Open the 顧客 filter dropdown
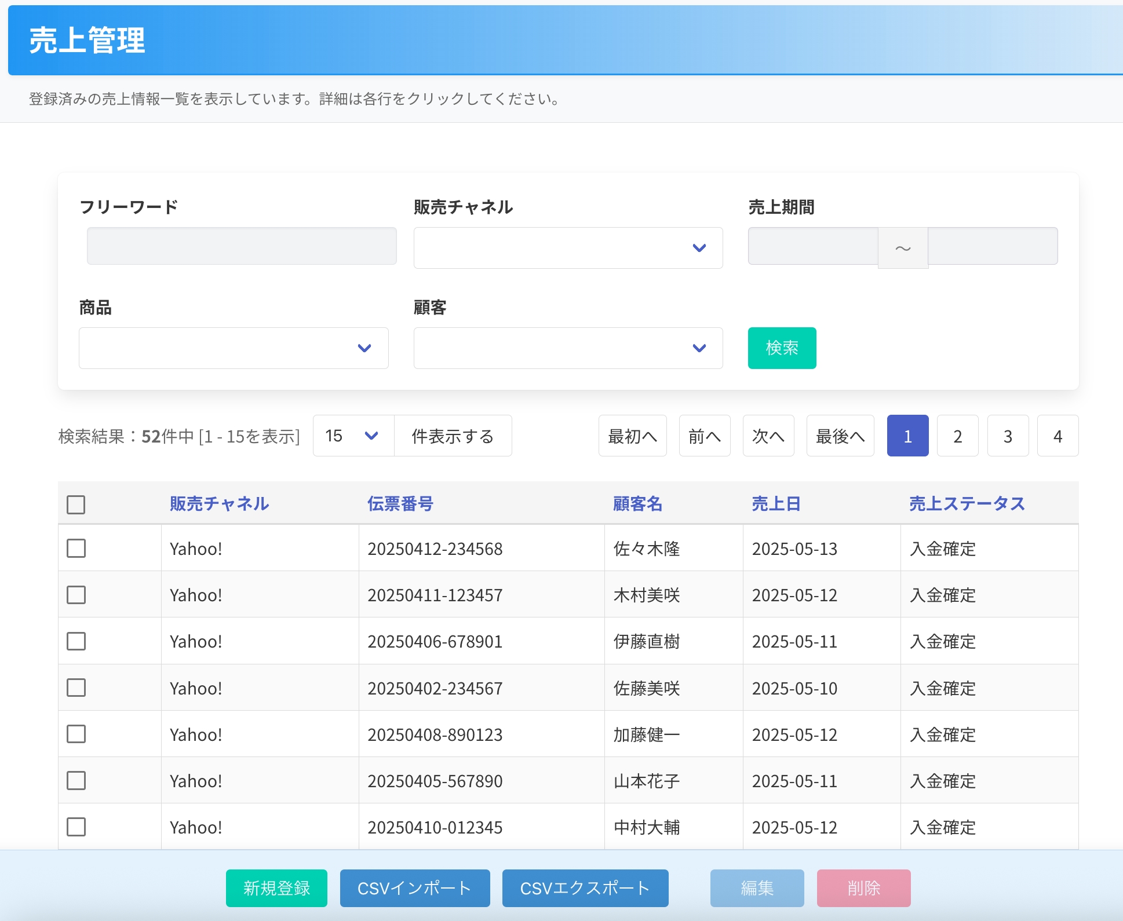The width and height of the screenshot is (1123, 921). (x=568, y=348)
